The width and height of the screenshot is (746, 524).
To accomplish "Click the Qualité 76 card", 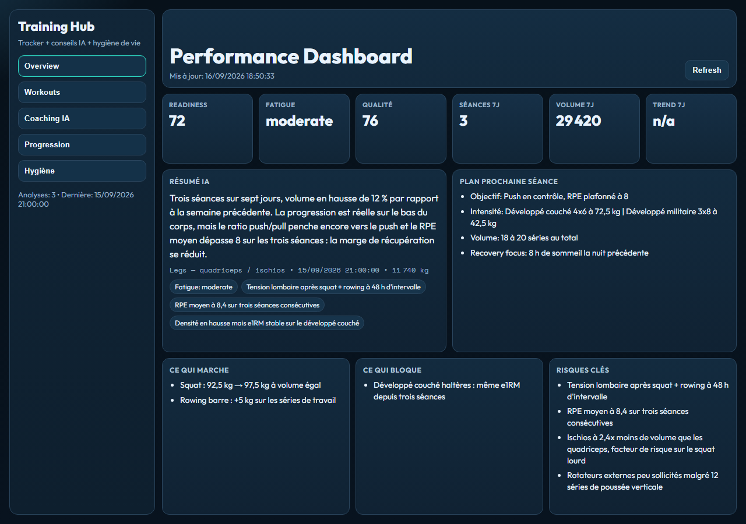I will pos(401,129).
